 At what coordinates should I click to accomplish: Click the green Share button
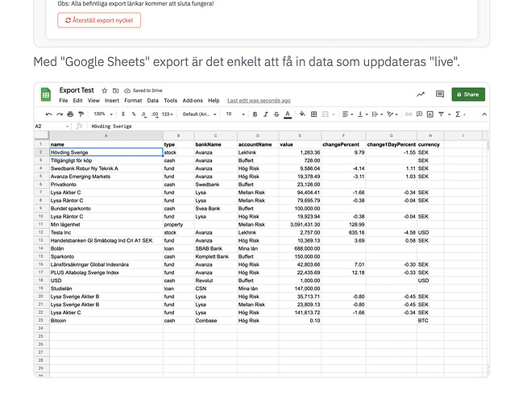[468, 94]
